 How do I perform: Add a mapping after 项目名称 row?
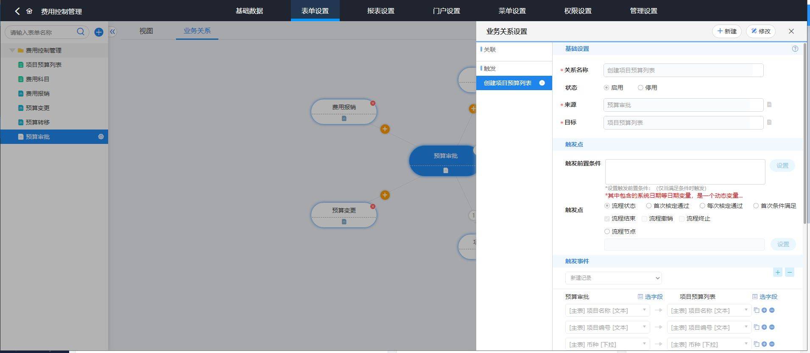(764, 310)
